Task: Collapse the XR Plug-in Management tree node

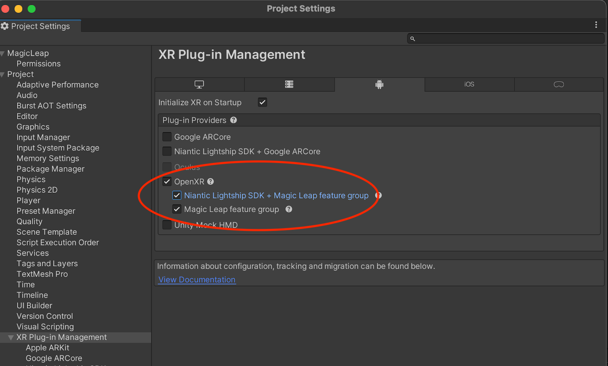Action: coord(11,338)
